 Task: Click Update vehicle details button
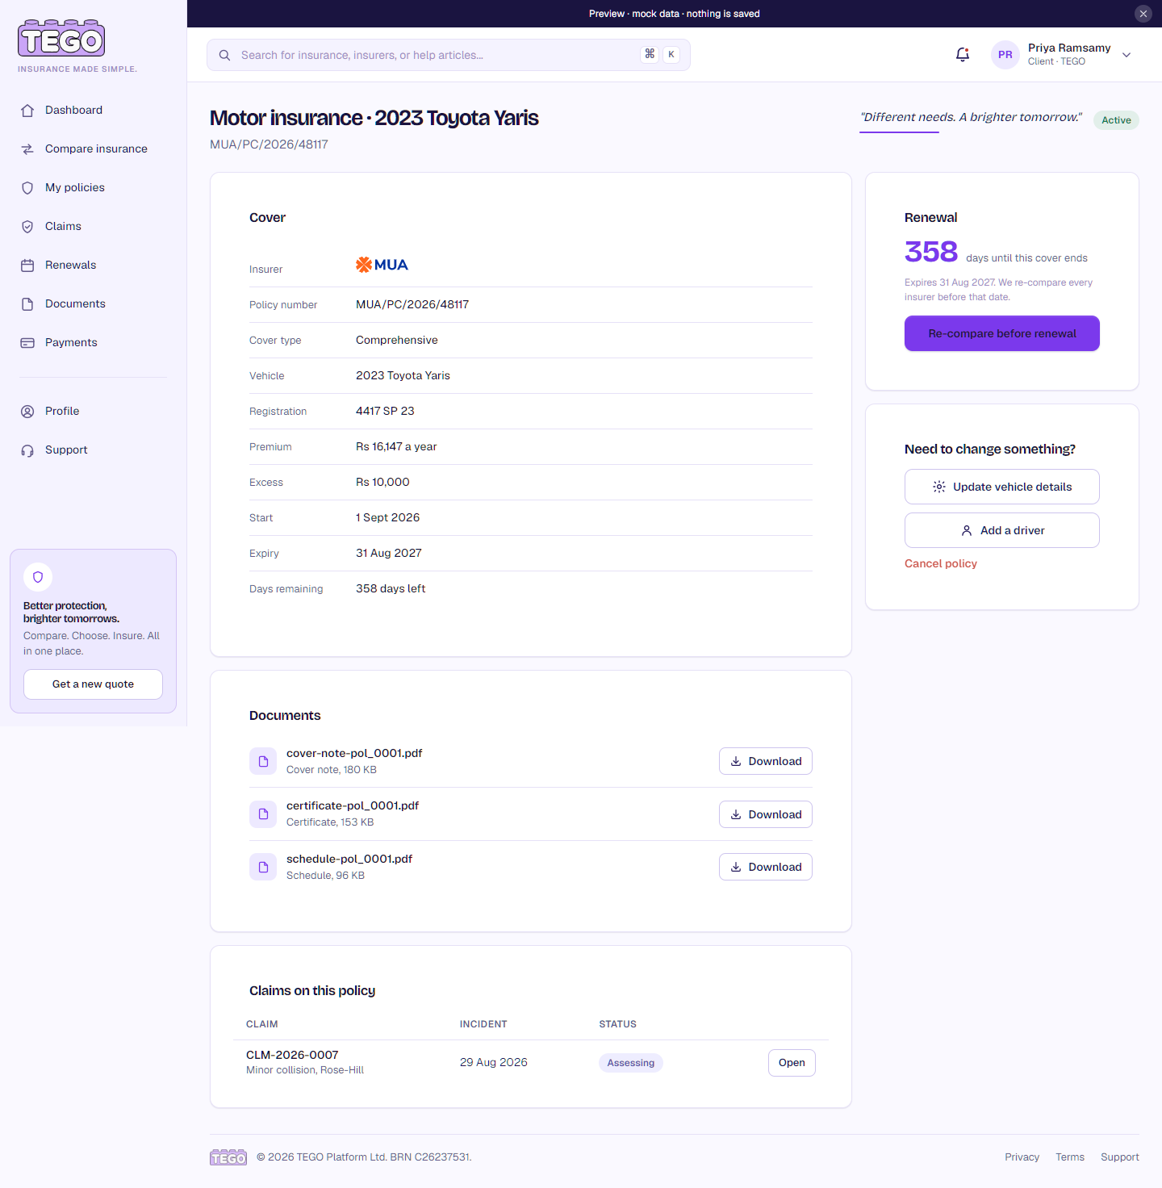tap(1002, 487)
